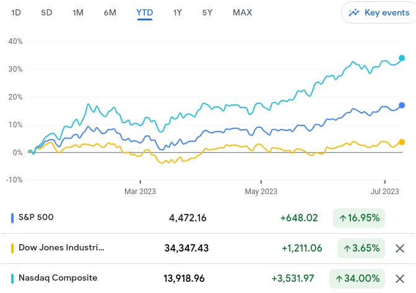Click the -10% y-axis label
The image size is (416, 293).
point(14,180)
